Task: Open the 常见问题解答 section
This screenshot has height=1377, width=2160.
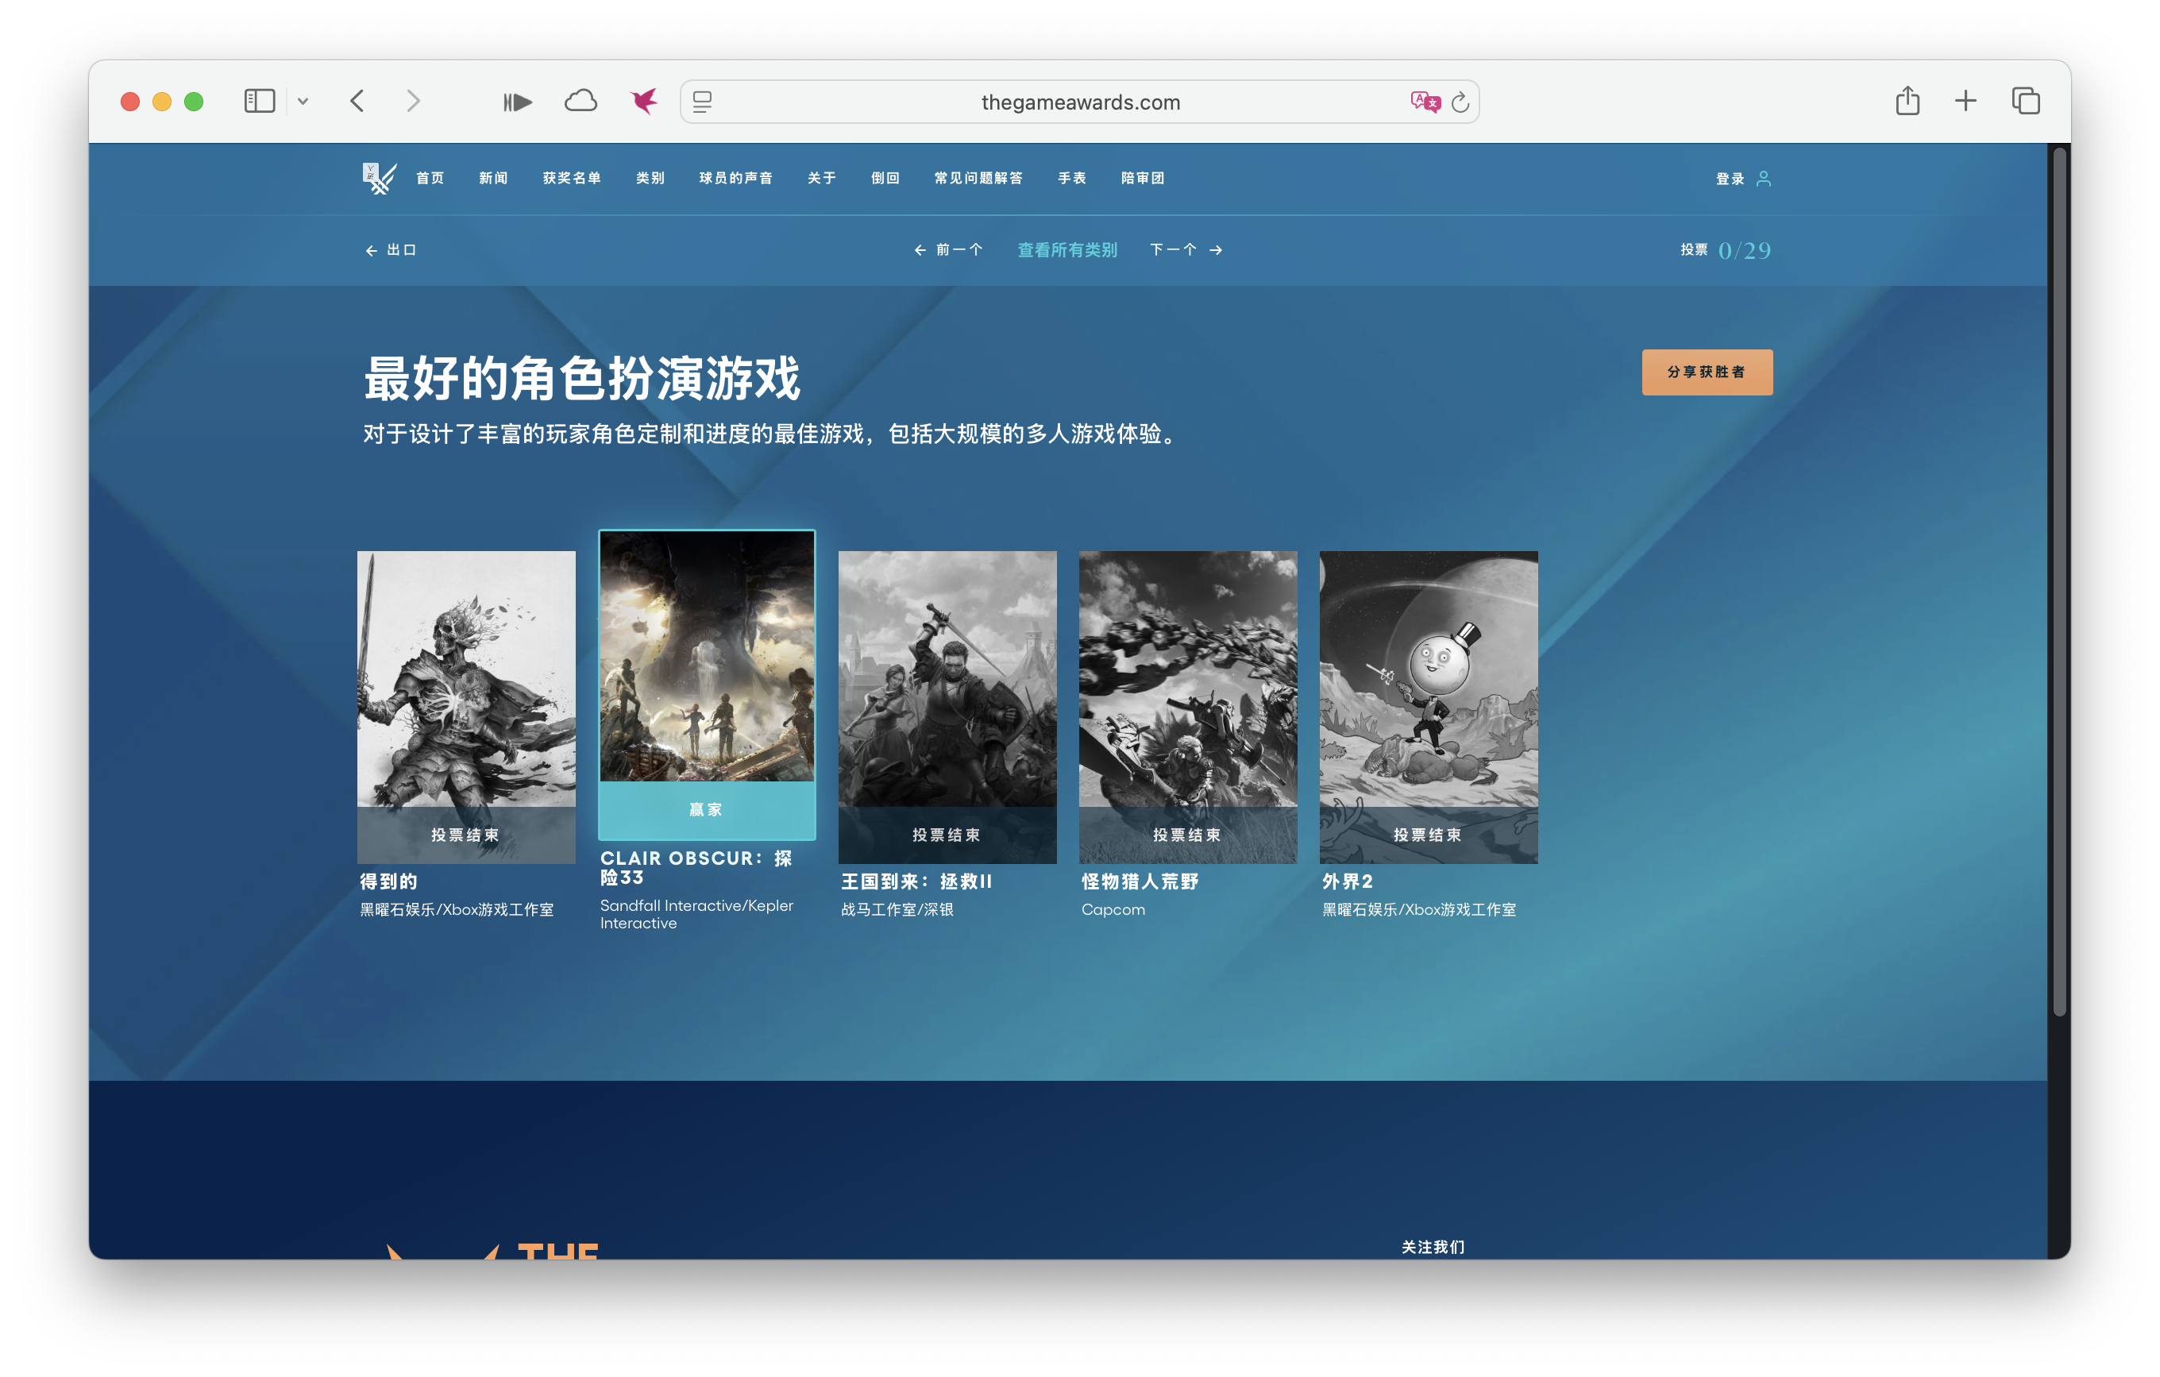Action: click(x=979, y=178)
